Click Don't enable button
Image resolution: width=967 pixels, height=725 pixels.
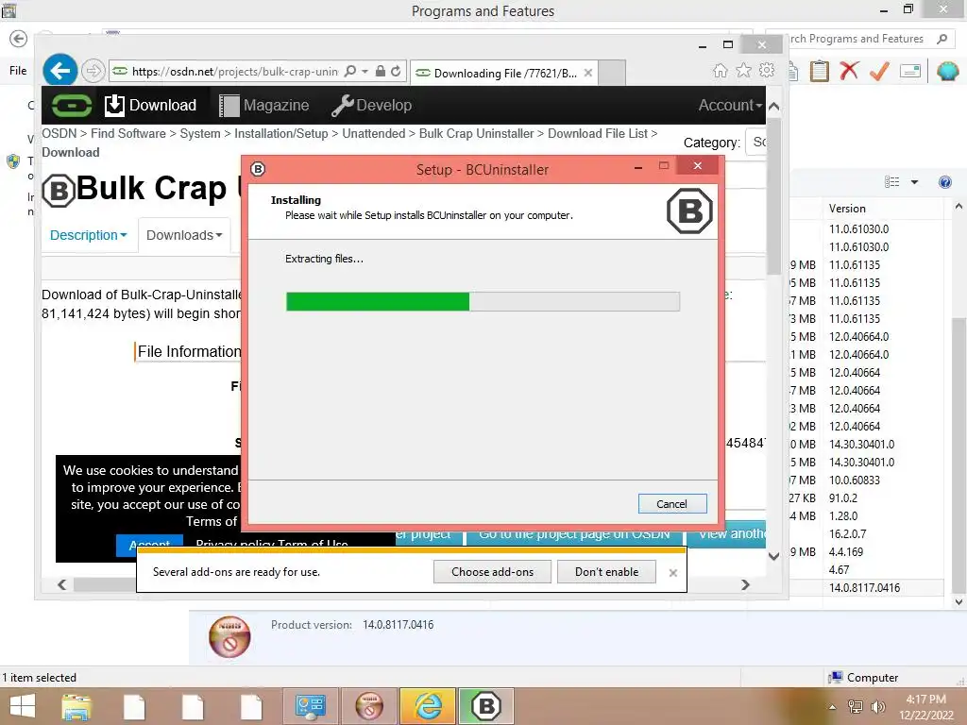(607, 571)
